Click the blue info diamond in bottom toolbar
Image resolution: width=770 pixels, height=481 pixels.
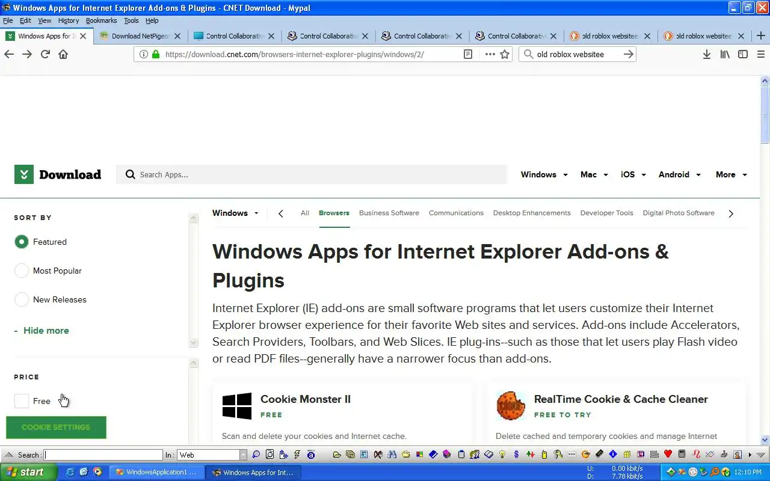click(613, 455)
